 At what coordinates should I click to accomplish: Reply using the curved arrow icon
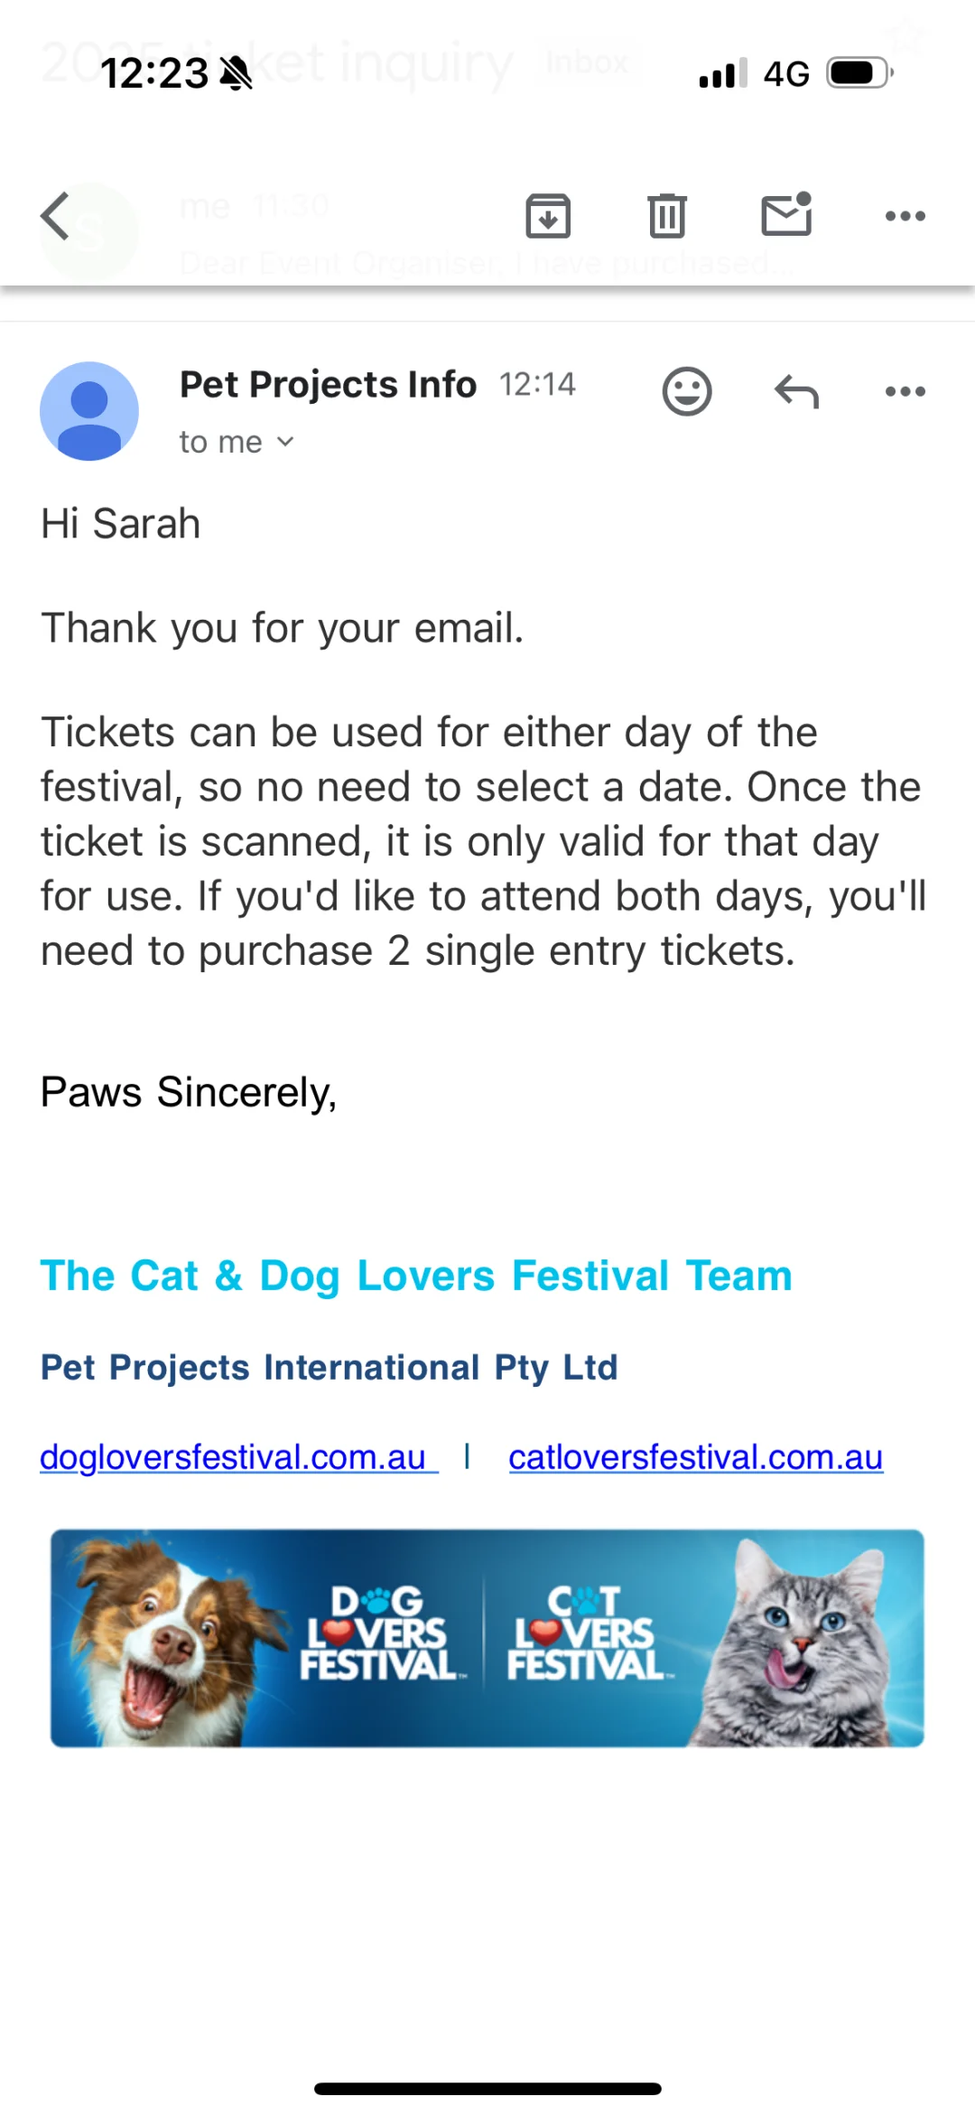coord(796,391)
